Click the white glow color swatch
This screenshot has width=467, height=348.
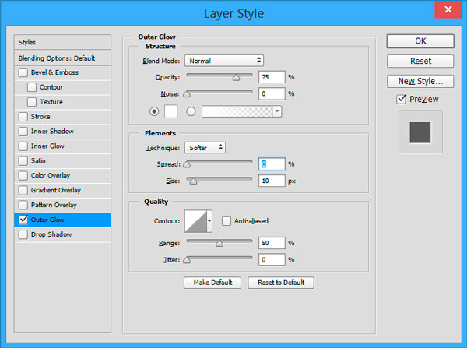(x=171, y=111)
